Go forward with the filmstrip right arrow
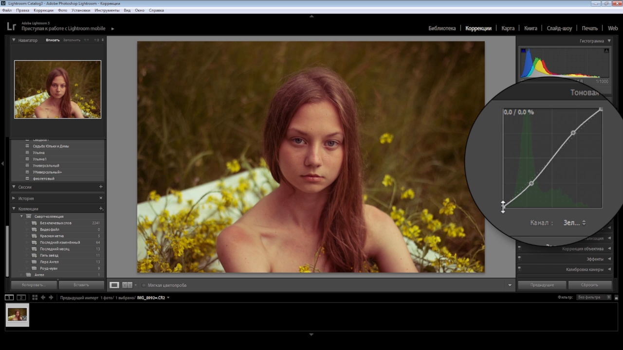623x350 pixels. tap(51, 297)
